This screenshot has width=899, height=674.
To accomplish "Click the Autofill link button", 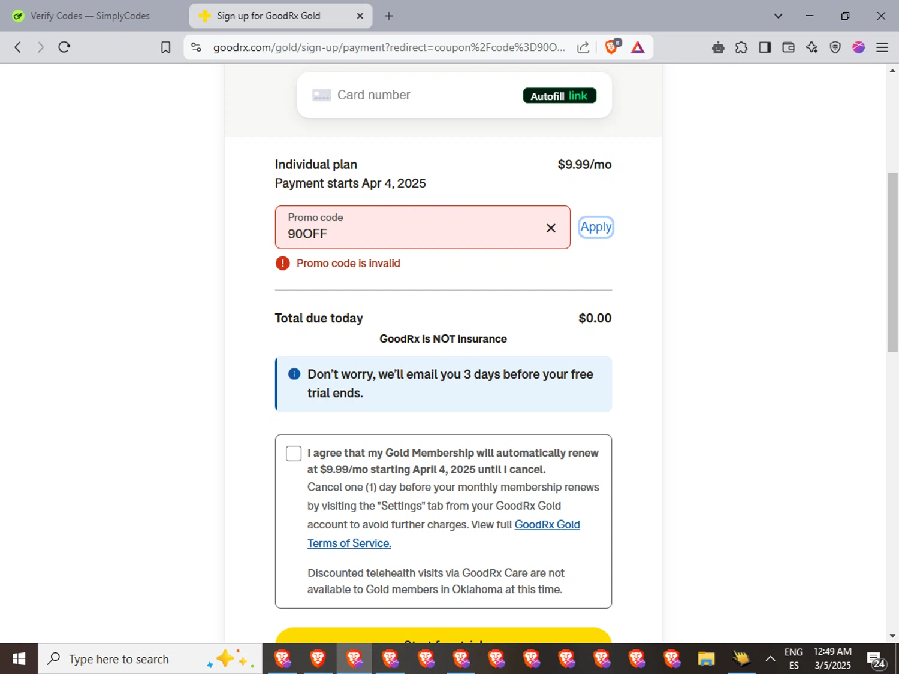I will coord(559,96).
